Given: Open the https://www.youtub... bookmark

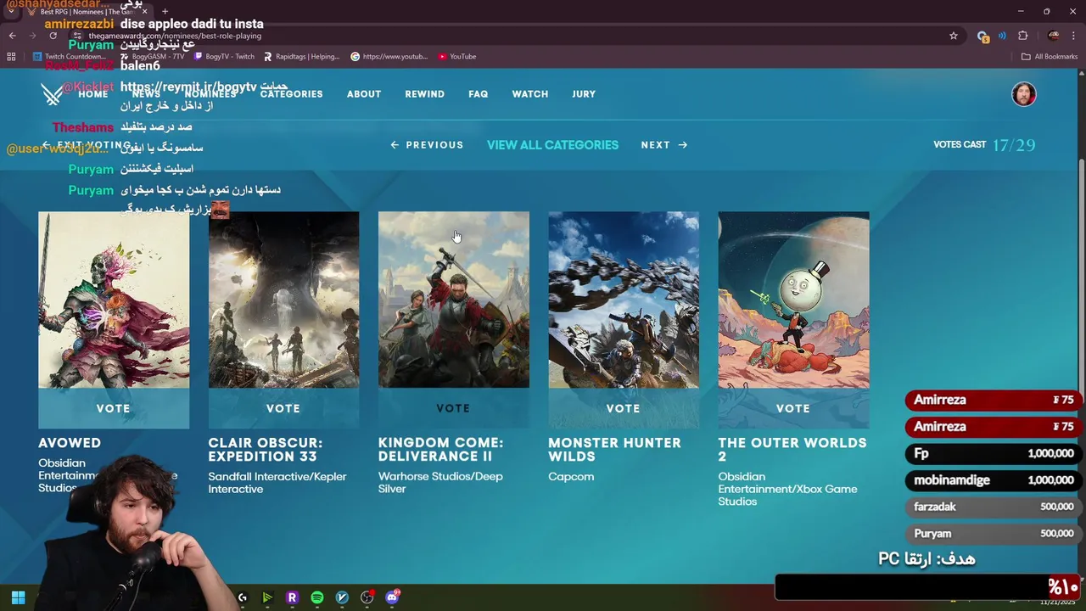Looking at the screenshot, I should pyautogui.click(x=389, y=57).
